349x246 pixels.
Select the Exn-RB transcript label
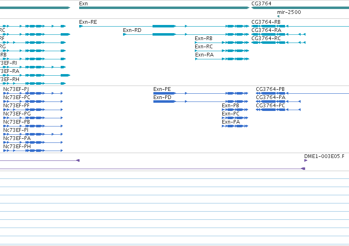(x=203, y=38)
